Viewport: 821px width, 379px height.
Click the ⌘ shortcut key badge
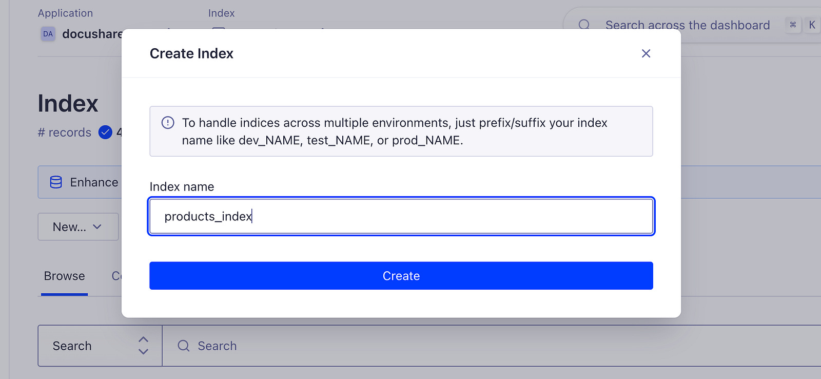tap(793, 25)
